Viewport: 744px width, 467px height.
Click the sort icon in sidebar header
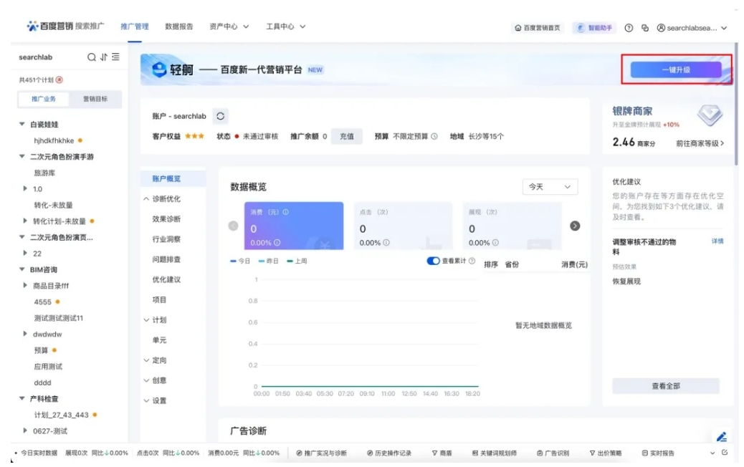(104, 57)
